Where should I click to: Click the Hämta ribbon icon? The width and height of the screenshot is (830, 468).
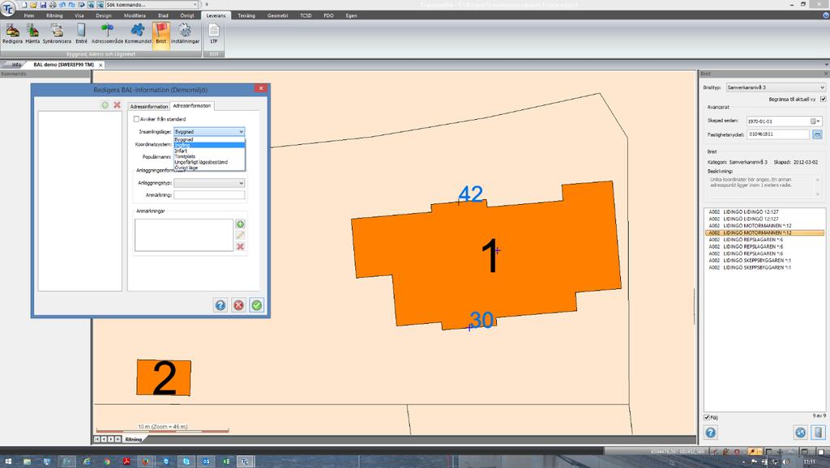[x=32, y=33]
